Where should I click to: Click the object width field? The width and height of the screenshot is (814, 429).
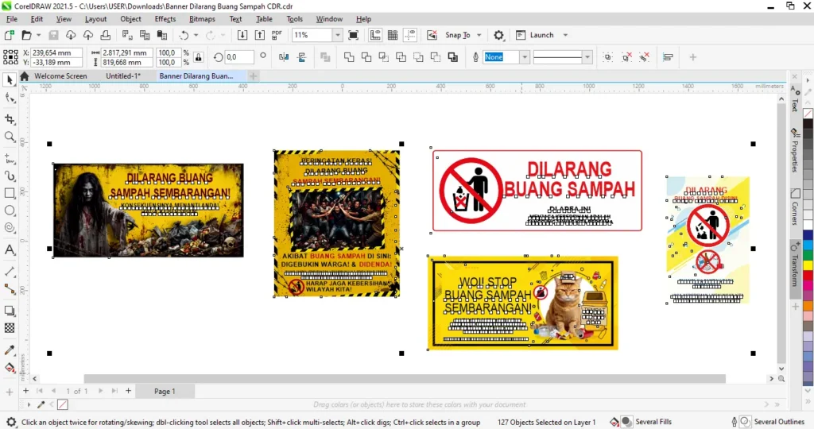coord(126,52)
